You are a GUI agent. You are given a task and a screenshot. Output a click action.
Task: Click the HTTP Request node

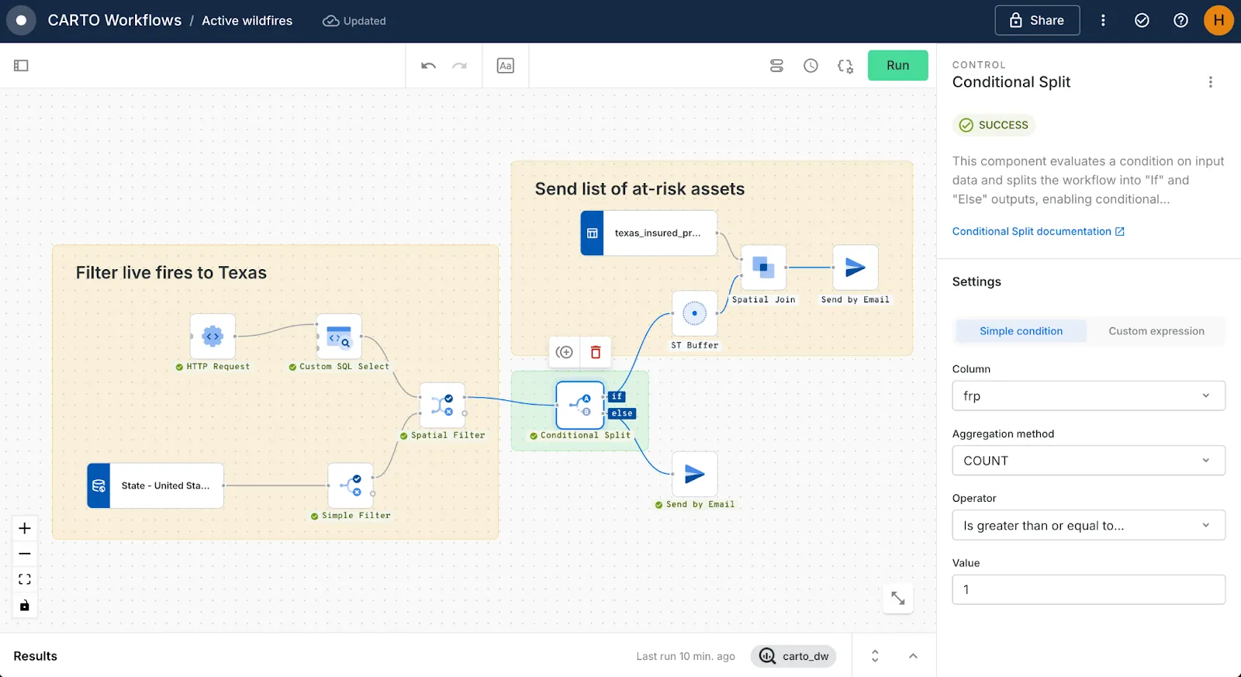(213, 337)
